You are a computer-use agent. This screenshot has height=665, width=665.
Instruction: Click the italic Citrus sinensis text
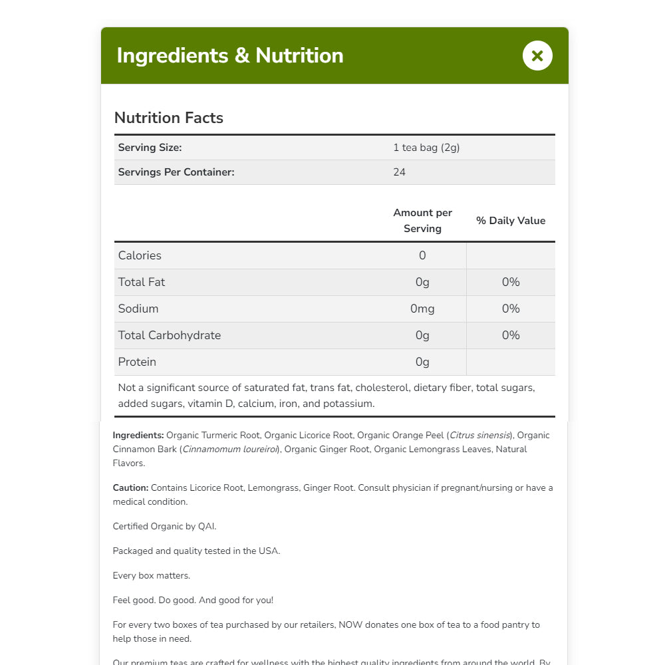(479, 436)
